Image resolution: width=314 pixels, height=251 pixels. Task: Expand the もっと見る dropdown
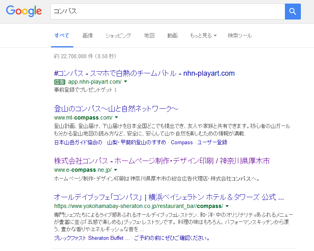[x=203, y=35]
